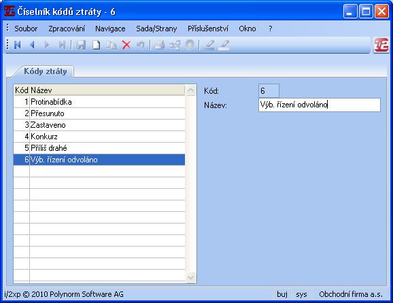
Task: Click the list scroll down arrow
Action: click(x=190, y=277)
